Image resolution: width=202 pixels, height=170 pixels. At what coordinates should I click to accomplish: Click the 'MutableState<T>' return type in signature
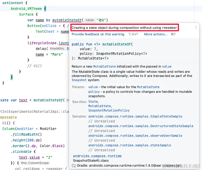tap(93, 58)
